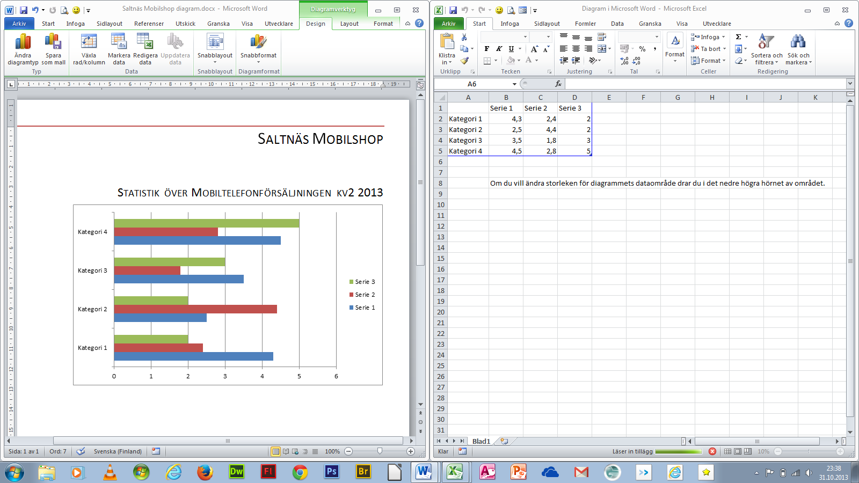Insert new sheet next to Blad1
859x483 pixels.
504,441
